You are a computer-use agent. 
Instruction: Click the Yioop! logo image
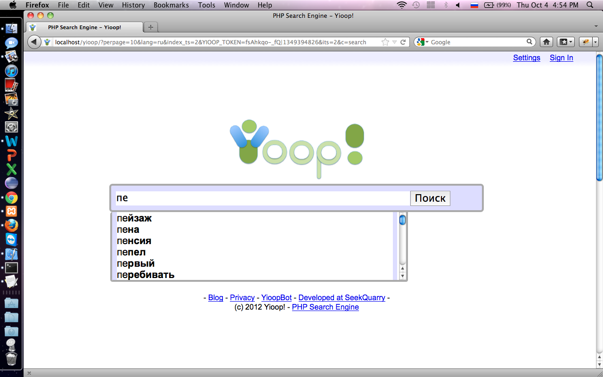pos(297,150)
